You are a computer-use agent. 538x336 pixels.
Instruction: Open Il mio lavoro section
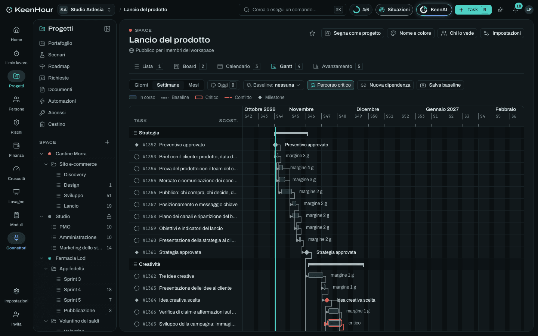coord(16,57)
